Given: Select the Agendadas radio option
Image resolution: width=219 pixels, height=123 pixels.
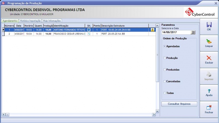Looking at the screenshot, I should point(165,46).
